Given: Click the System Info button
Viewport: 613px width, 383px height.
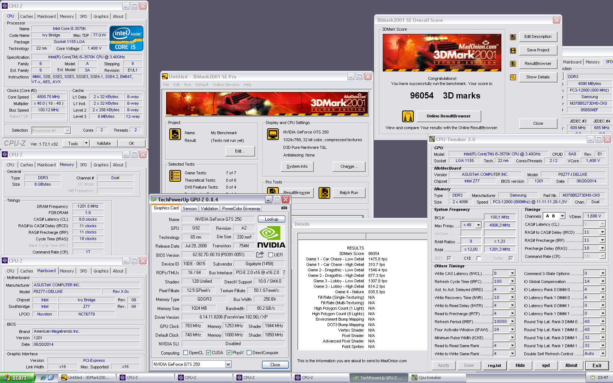Looking at the screenshot, I should point(297,166).
